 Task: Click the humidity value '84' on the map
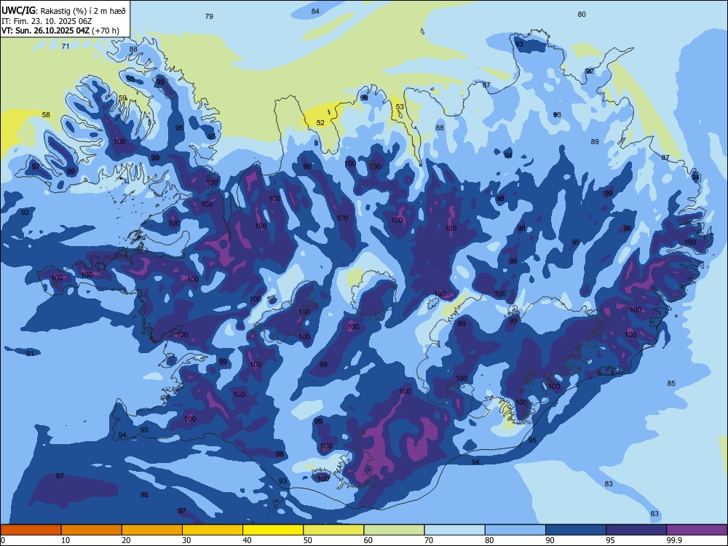click(315, 11)
